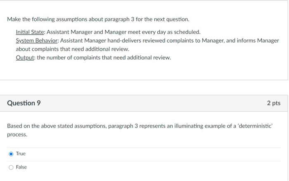Click the word "process." below the question

tap(17, 135)
